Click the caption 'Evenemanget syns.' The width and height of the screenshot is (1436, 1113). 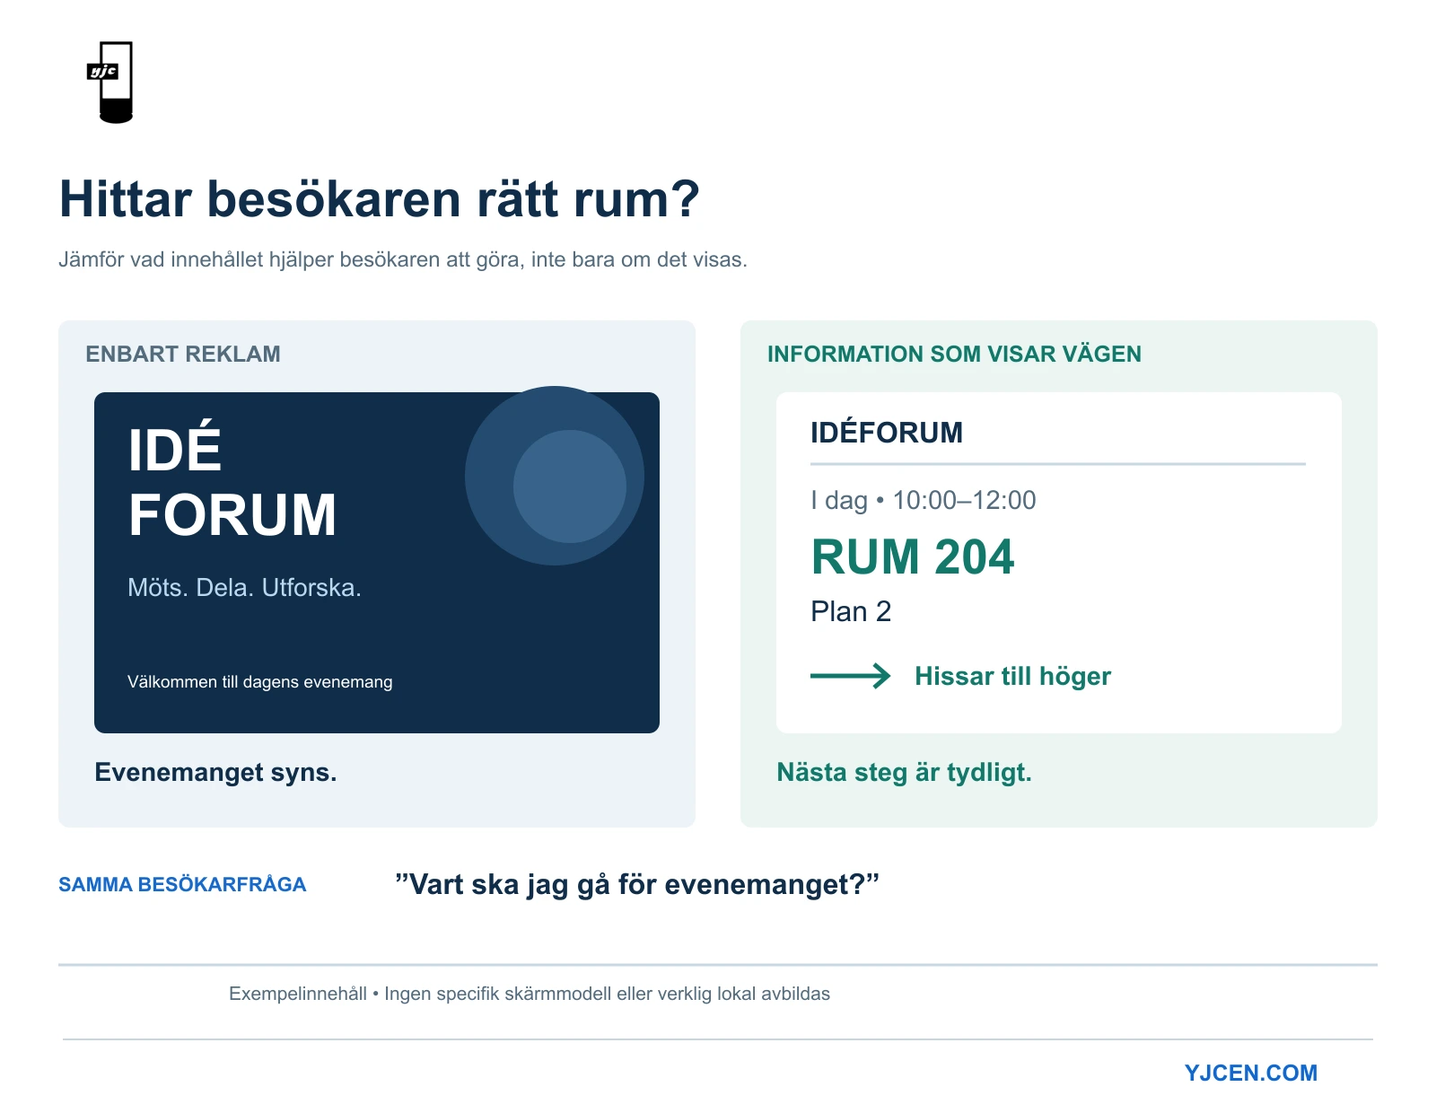pyautogui.click(x=215, y=772)
